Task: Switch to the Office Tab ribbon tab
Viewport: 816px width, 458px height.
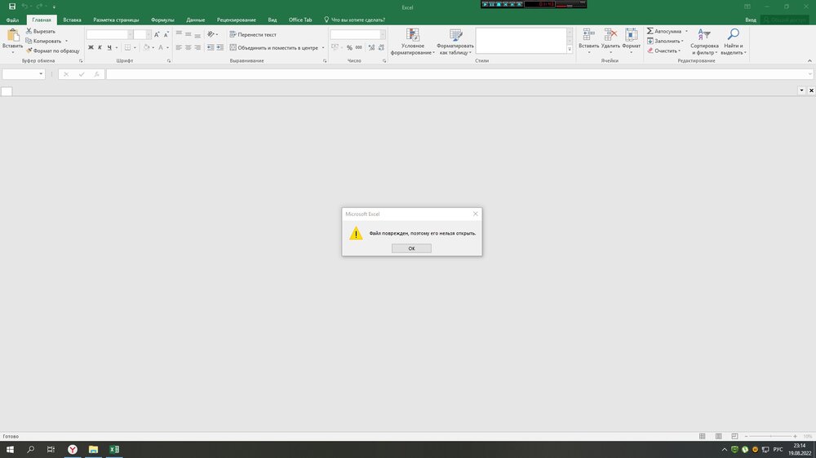Action: [x=300, y=20]
